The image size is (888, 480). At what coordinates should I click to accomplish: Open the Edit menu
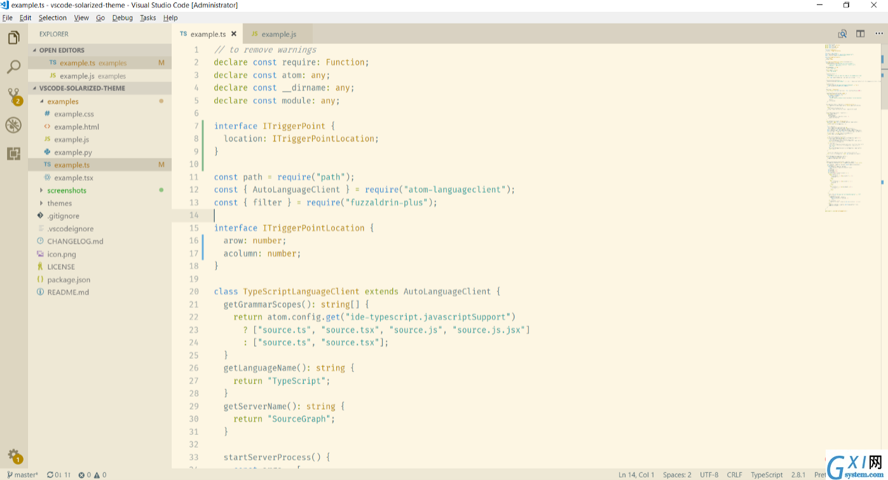click(x=25, y=18)
